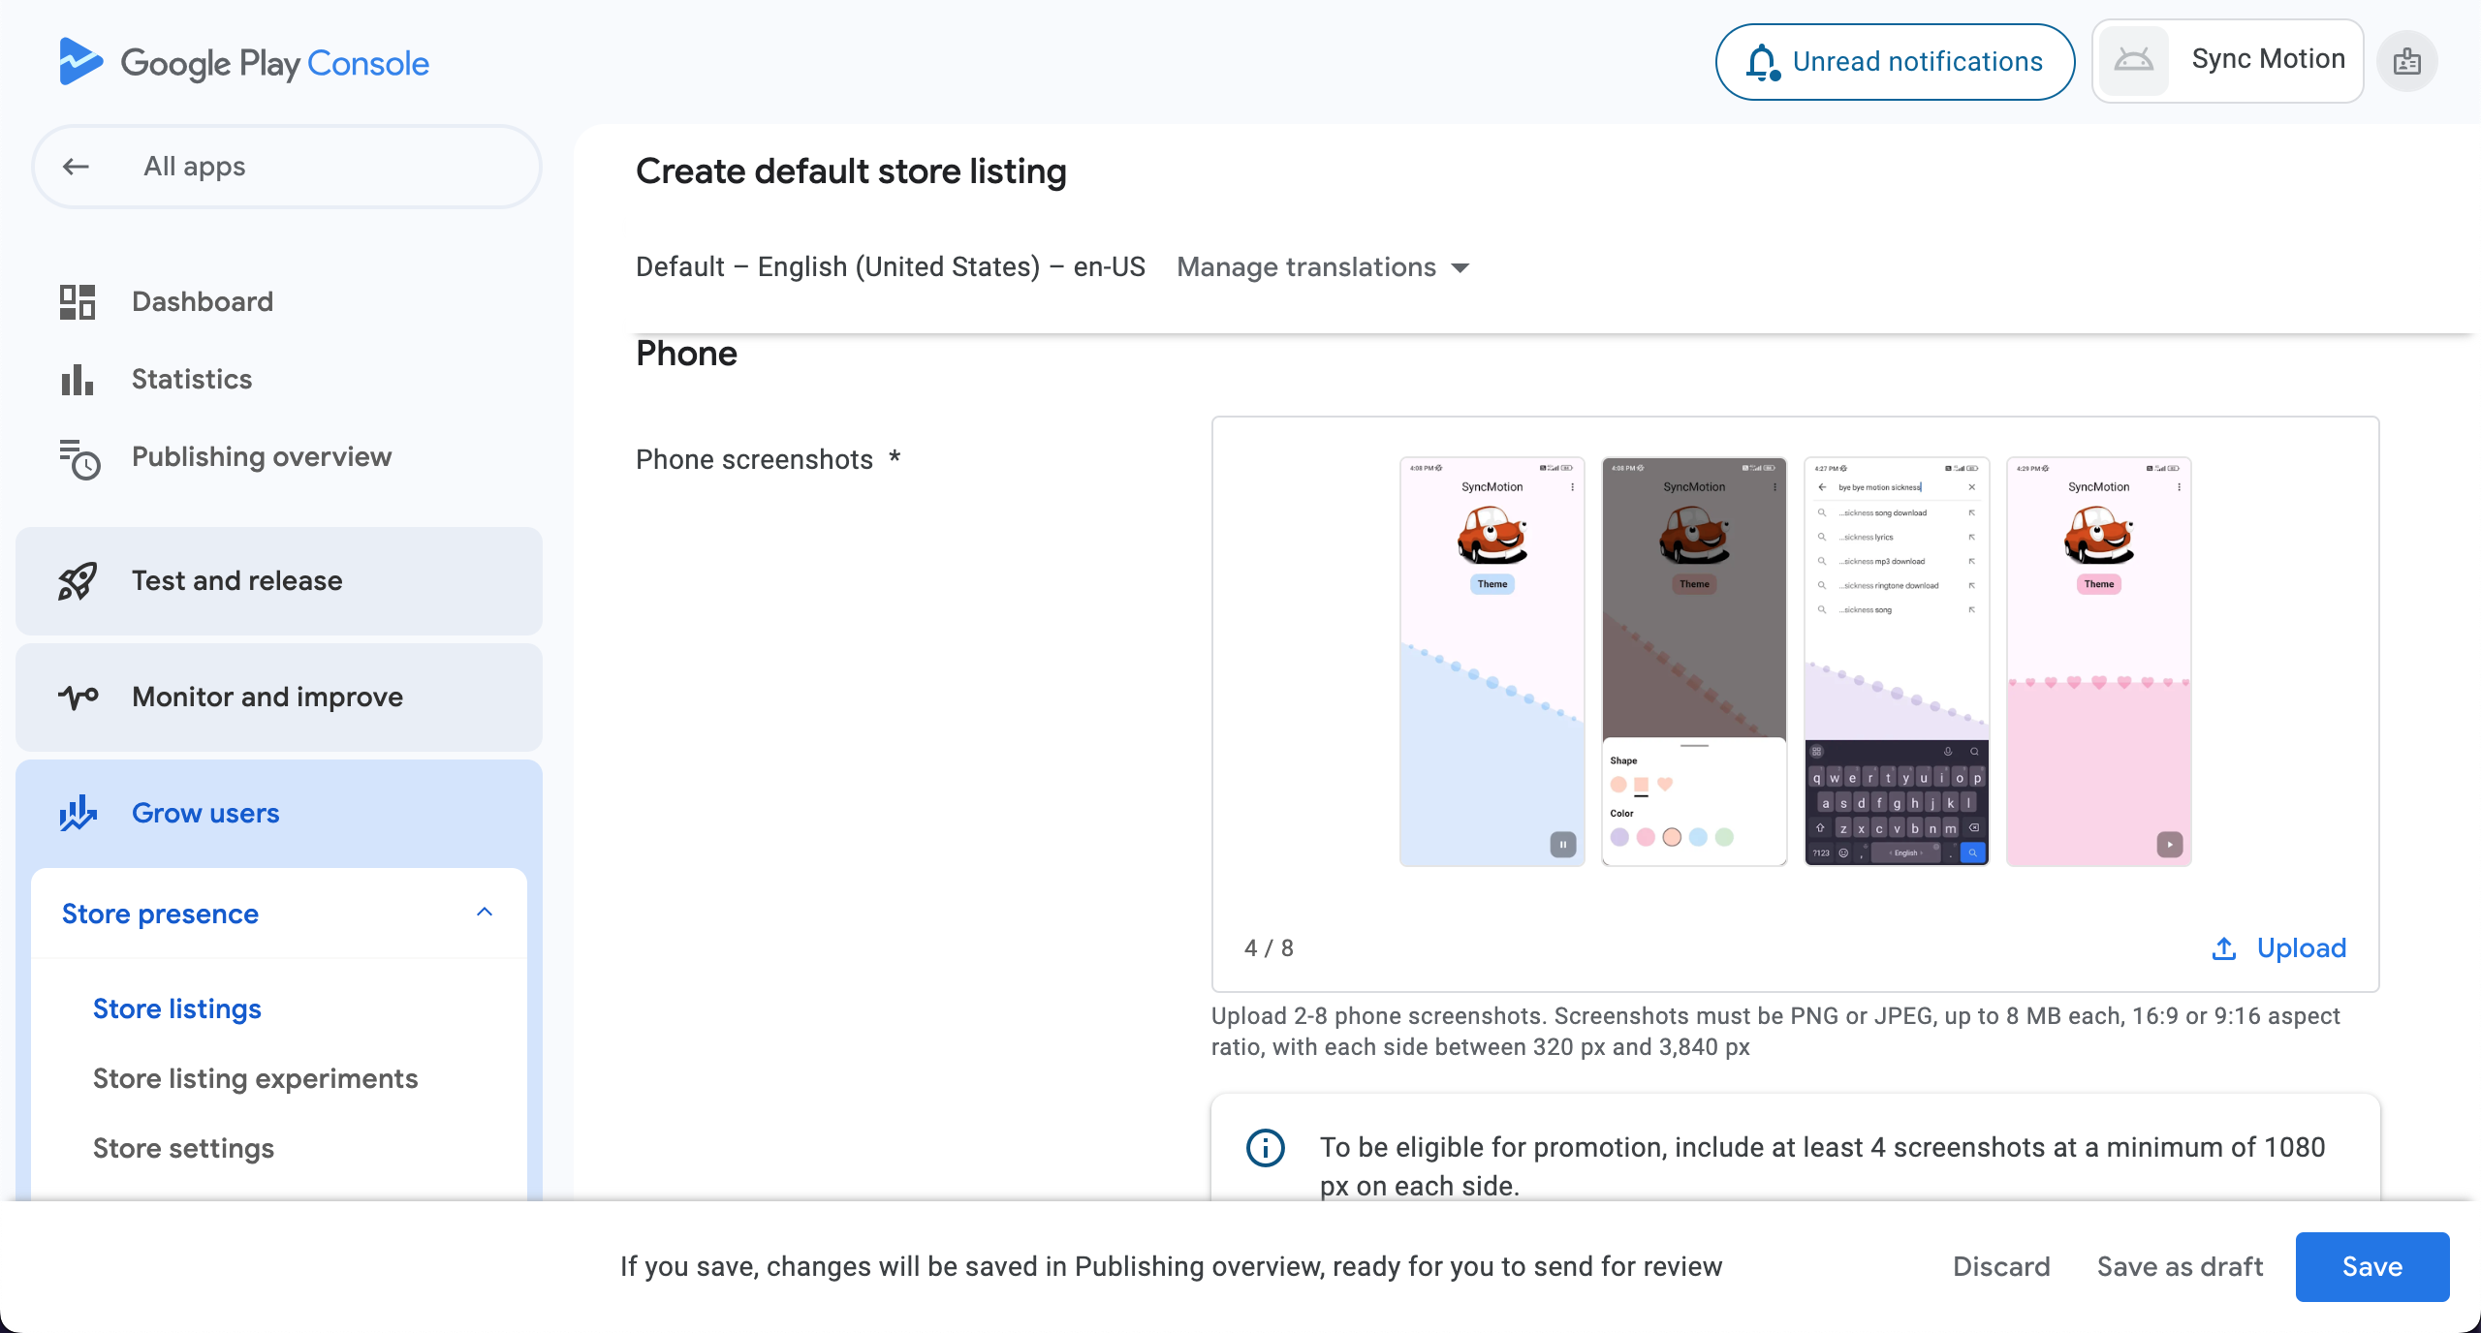Expand Monitor and improve section
The width and height of the screenshot is (2481, 1333).
click(279, 697)
